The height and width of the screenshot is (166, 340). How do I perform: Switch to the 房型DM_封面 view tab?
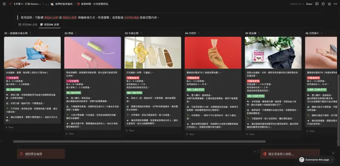28,25
